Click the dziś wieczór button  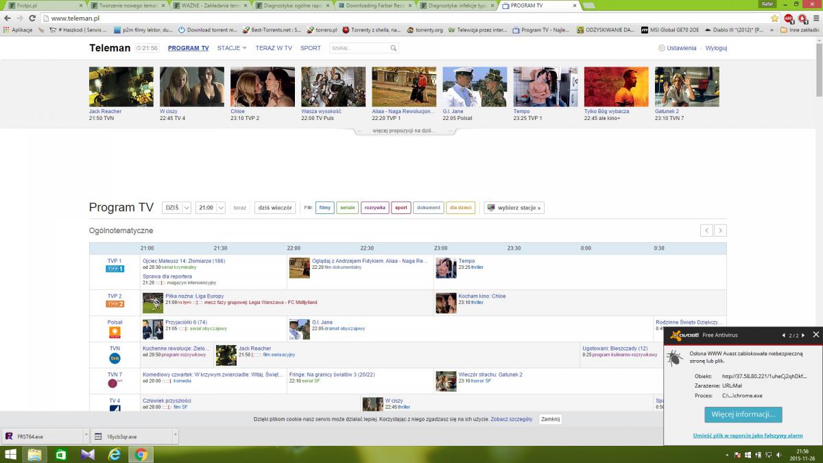point(274,207)
